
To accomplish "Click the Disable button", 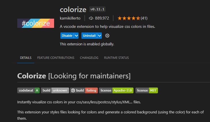I will [x=67, y=36].
